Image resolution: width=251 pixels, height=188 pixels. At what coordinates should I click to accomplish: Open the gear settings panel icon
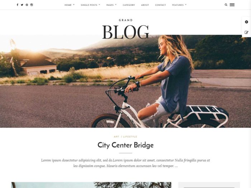click(247, 22)
